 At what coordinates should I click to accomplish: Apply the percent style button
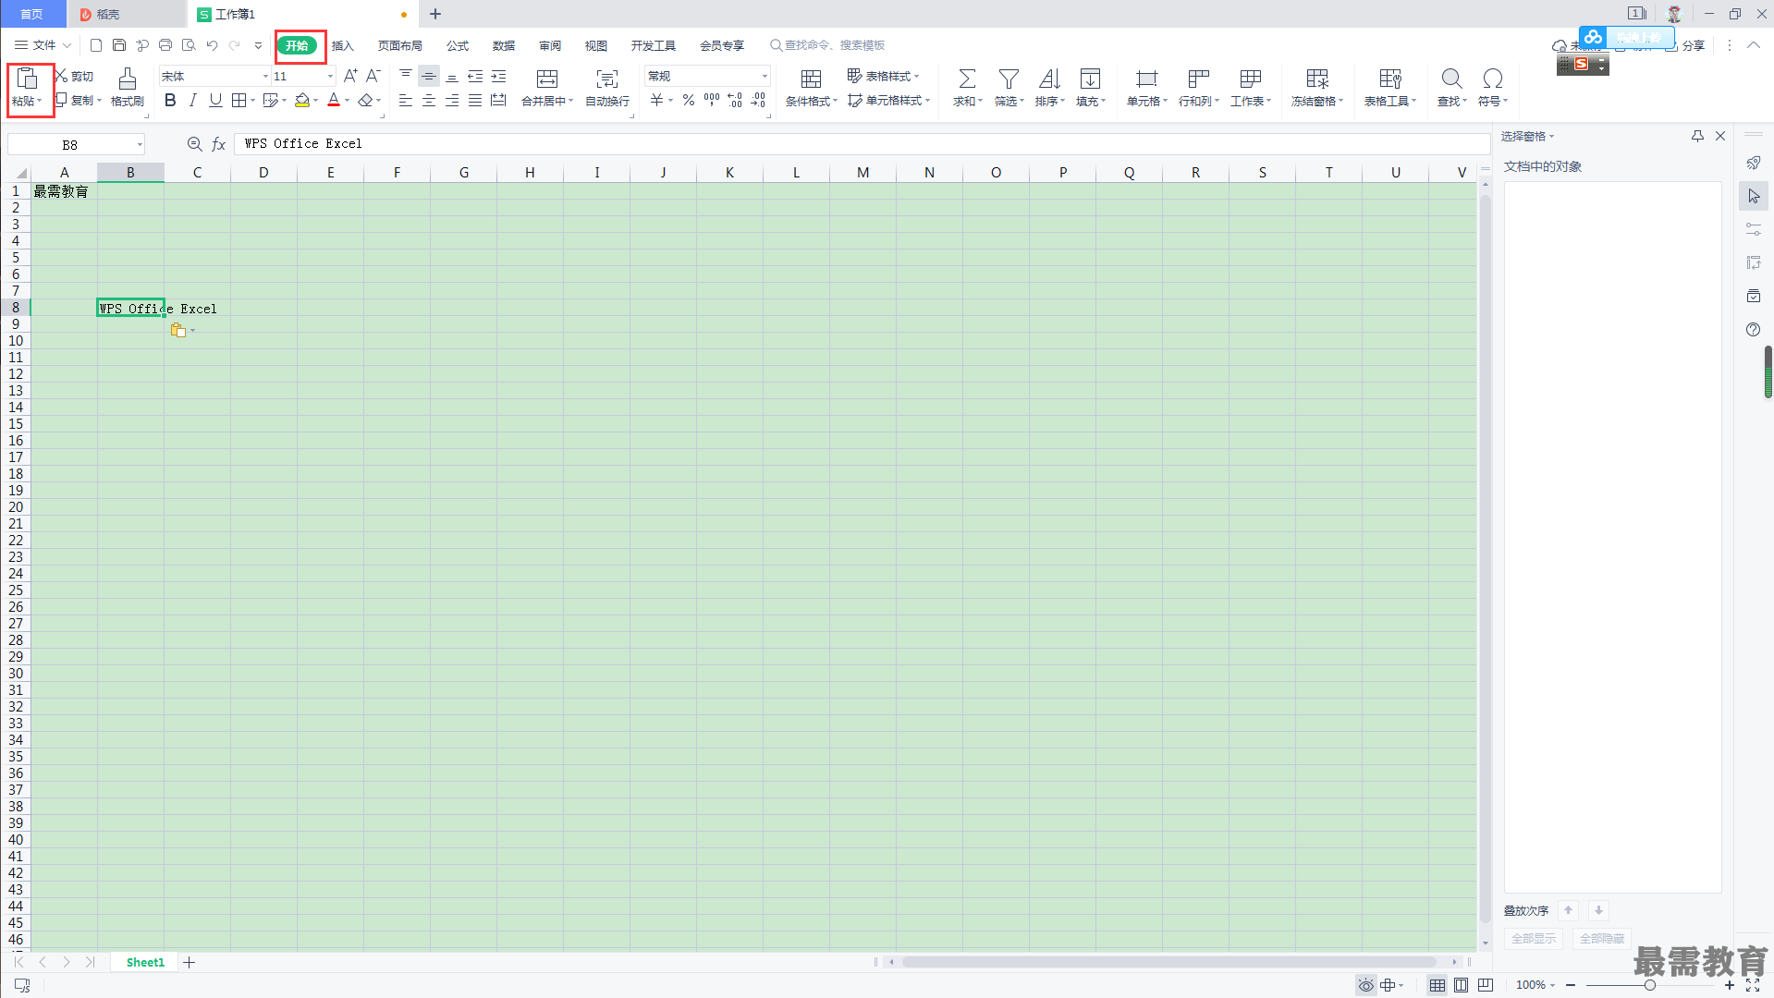(689, 101)
